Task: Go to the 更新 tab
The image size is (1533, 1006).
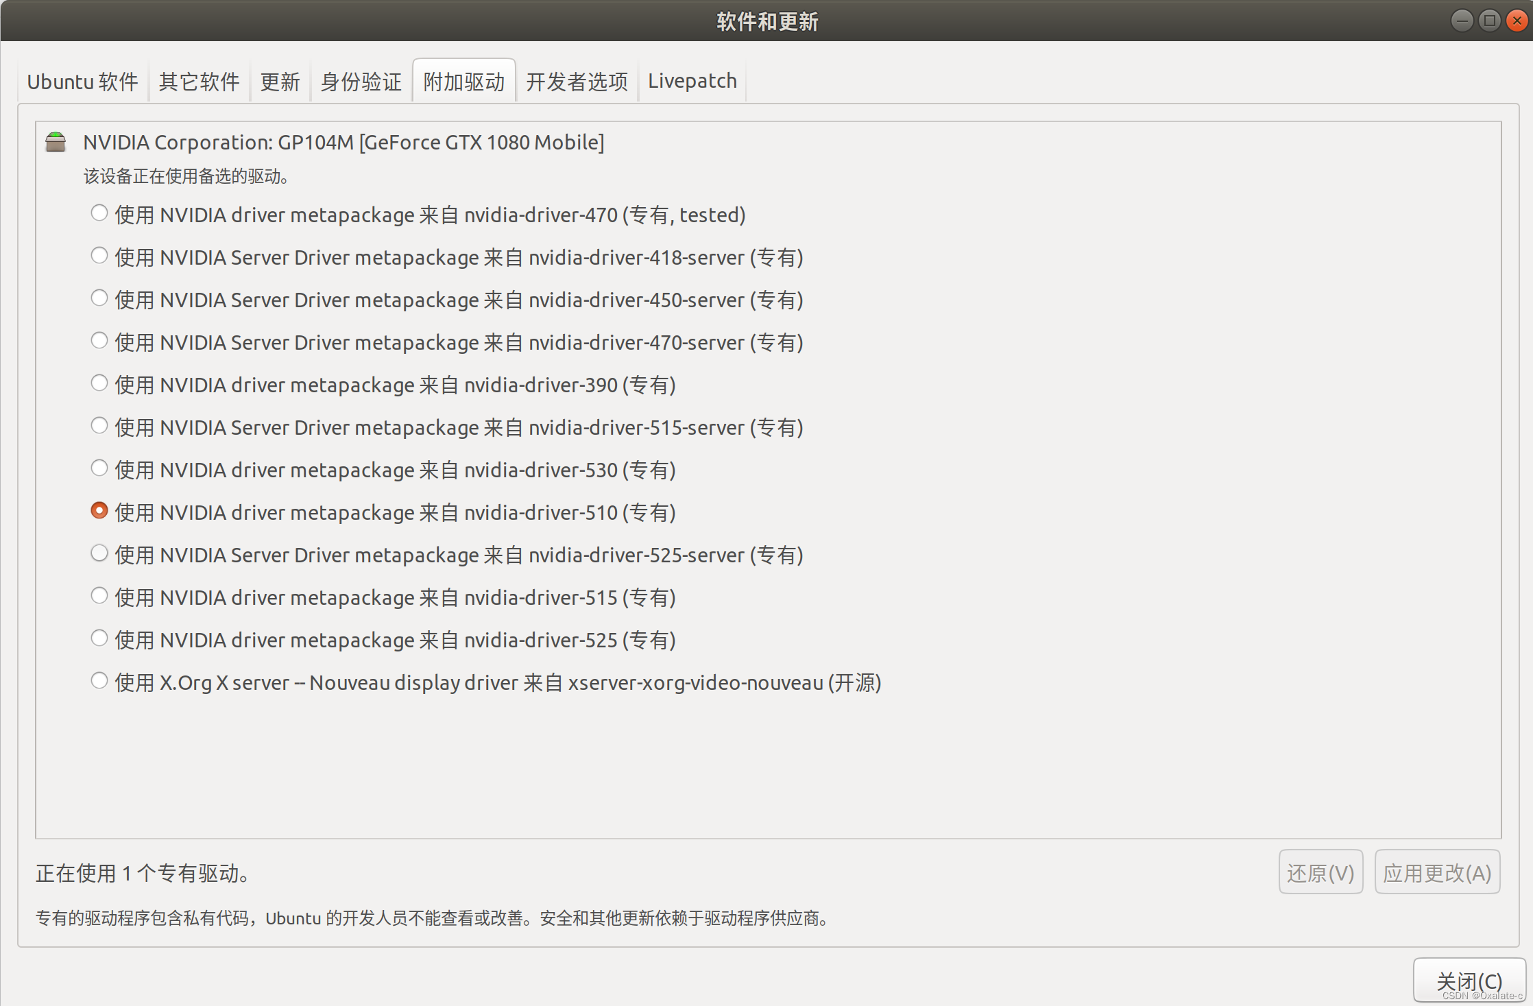Action: click(280, 80)
